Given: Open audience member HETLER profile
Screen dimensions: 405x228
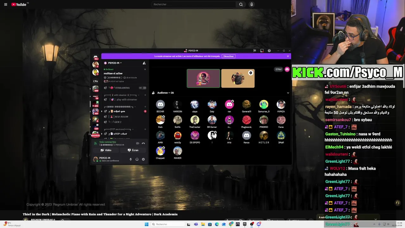Looking at the screenshot, I should 264,137.
